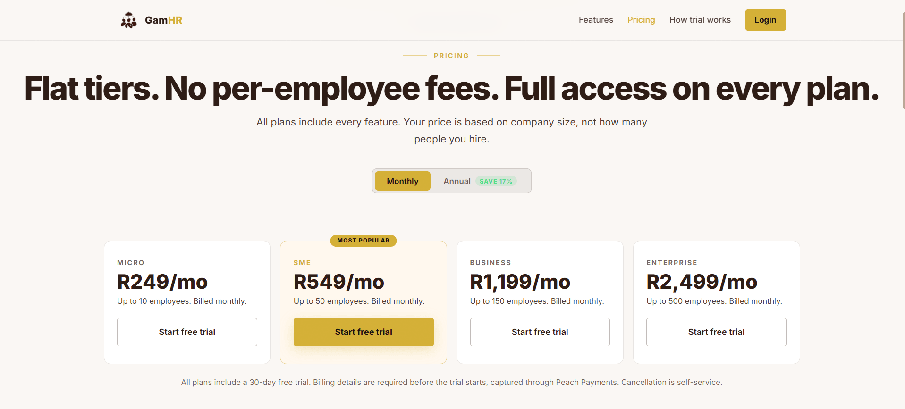Click the MOST POPULAR badge
Image resolution: width=905 pixels, height=409 pixels.
pos(363,241)
